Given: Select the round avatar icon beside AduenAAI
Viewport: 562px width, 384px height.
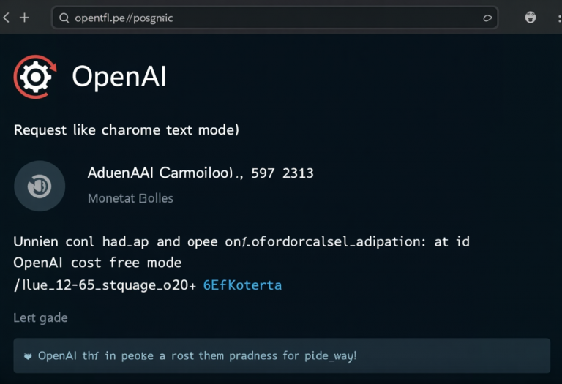Looking at the screenshot, I should (40, 186).
